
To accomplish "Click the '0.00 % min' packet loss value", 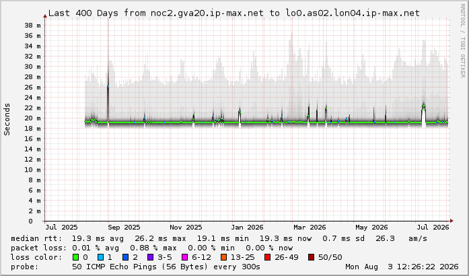I will [x=211, y=248].
